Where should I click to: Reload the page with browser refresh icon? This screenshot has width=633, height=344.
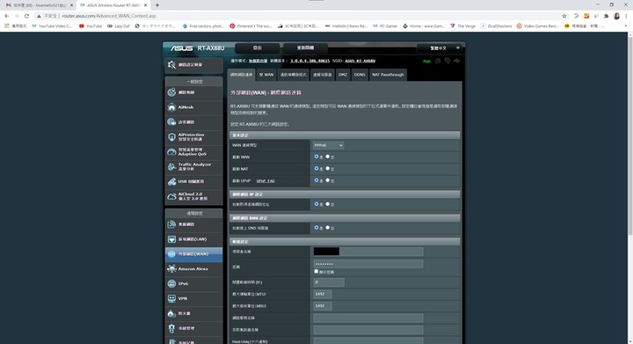(26, 16)
